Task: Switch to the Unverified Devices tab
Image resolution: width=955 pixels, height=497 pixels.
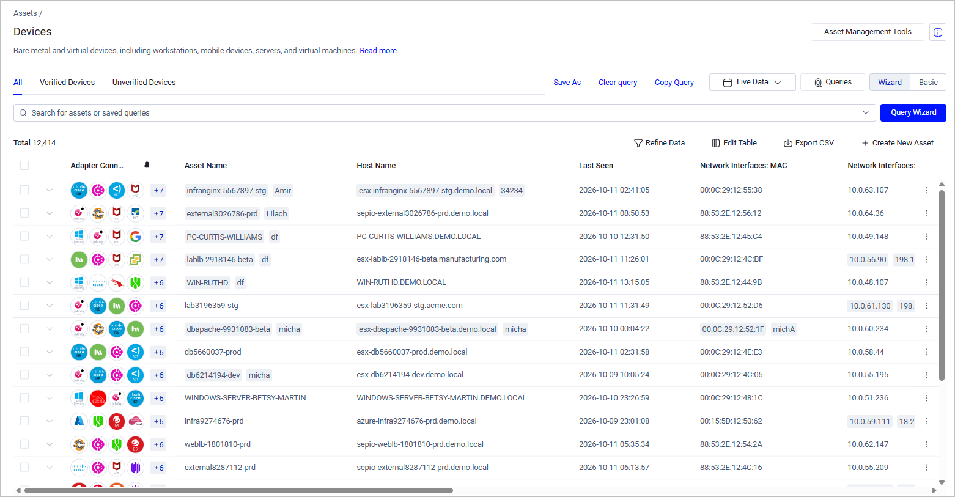Action: tap(144, 83)
